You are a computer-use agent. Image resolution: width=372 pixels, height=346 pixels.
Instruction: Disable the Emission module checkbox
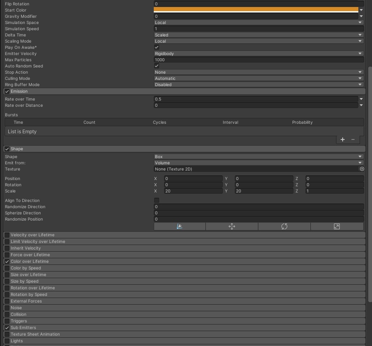(7, 91)
